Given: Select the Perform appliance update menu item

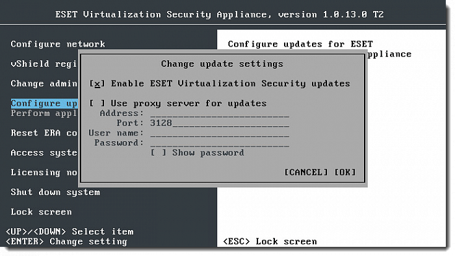Looking at the screenshot, I should pyautogui.click(x=44, y=113).
